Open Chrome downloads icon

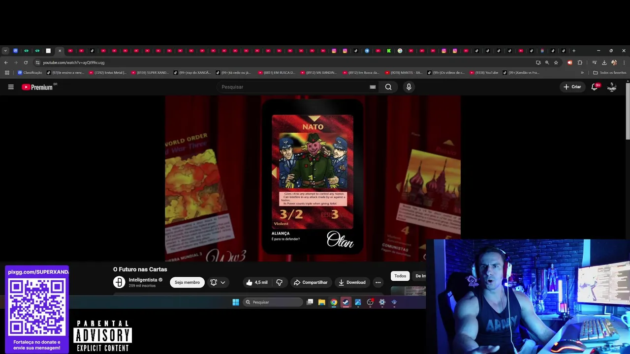coord(604,62)
